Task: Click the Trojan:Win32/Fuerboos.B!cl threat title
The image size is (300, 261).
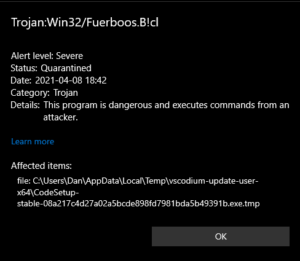Action: (x=85, y=23)
